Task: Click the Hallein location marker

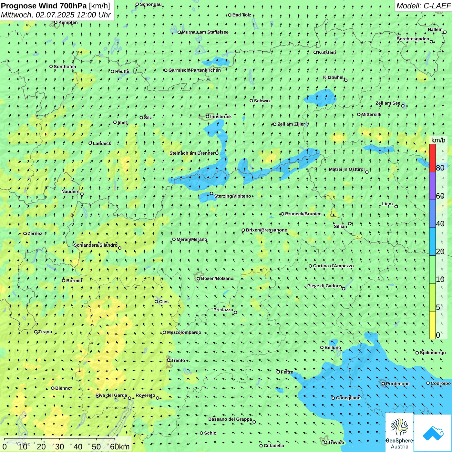Action: (445, 32)
